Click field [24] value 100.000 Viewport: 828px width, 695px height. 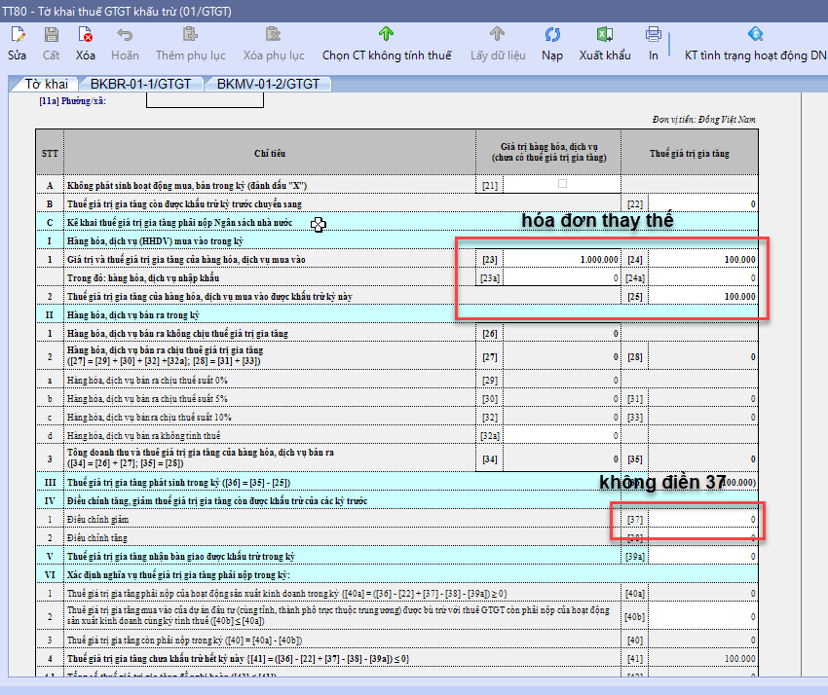pos(703,260)
